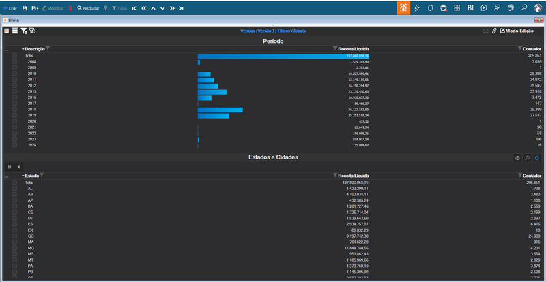This screenshot has height=282, width=546.
Task: Click the chat play bubble icon
Action: click(484, 7)
